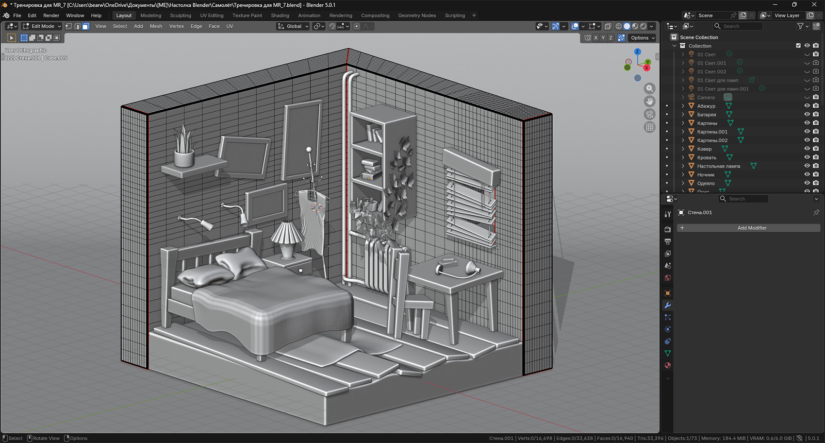Hide the Батарея object in viewport
This screenshot has width=825, height=443.
tap(807, 114)
